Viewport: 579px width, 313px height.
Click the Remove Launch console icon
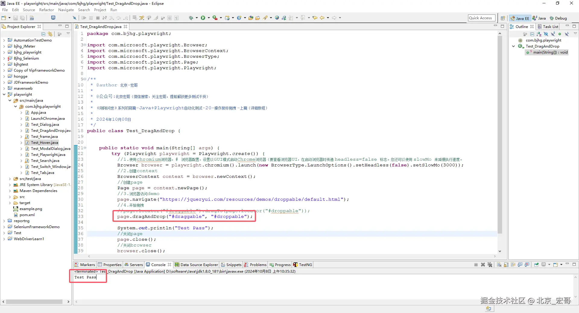(483, 265)
